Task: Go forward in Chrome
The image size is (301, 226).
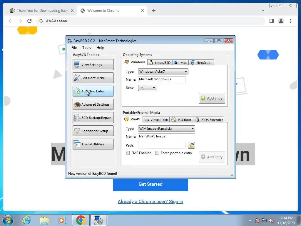Action: [x=20, y=21]
